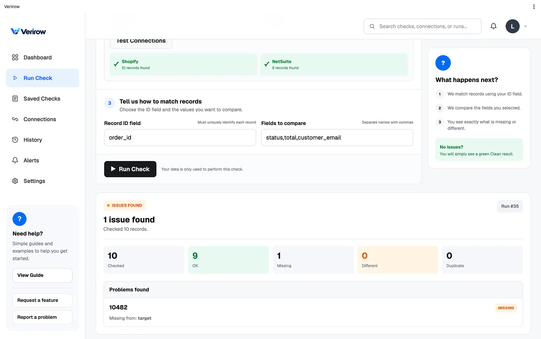Click Report a problem
The width and height of the screenshot is (541, 339).
(42, 317)
